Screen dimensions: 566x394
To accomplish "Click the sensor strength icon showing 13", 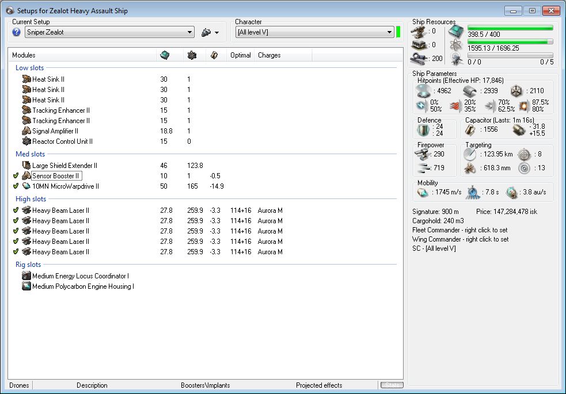I will point(524,168).
